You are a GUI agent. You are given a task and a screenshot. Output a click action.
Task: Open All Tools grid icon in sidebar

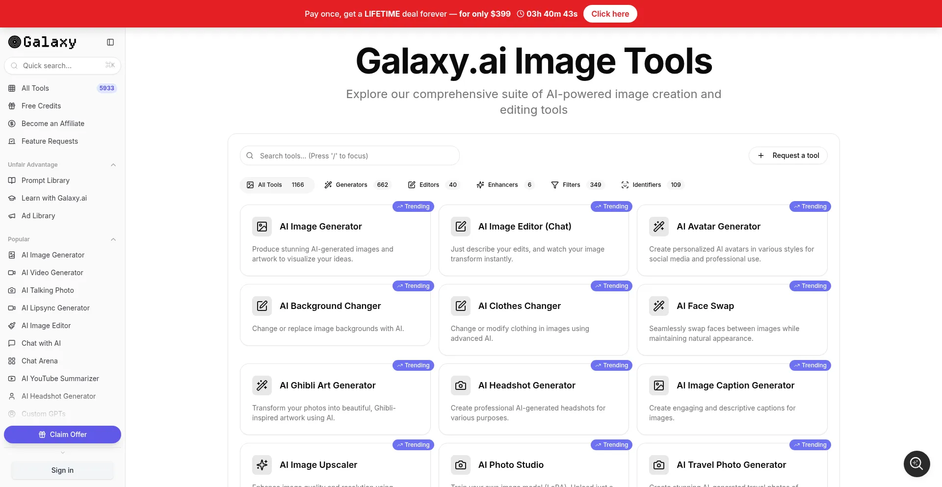[12, 88]
